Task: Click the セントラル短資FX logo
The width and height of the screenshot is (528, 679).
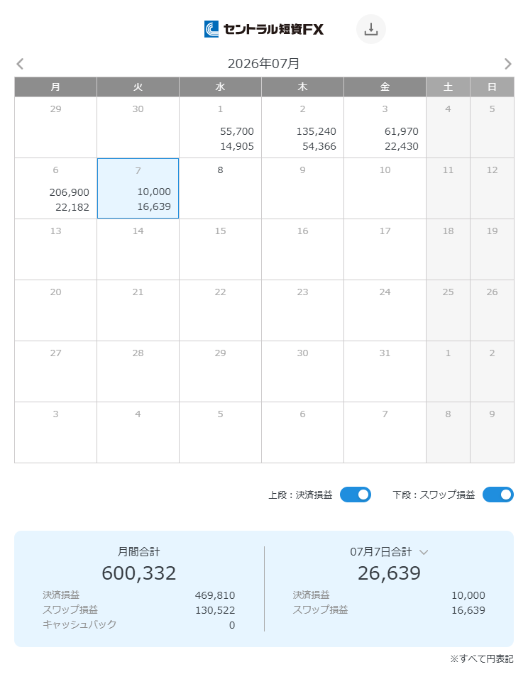Action: tap(264, 29)
